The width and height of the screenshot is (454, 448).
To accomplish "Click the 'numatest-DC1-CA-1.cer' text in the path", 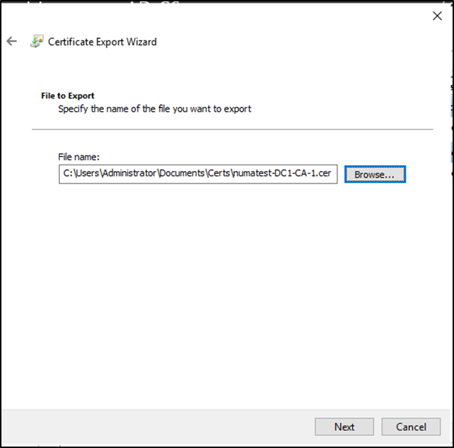I will (x=282, y=174).
